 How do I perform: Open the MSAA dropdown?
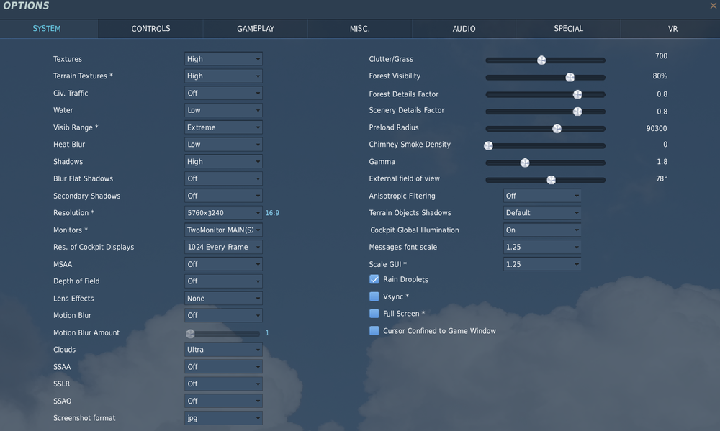(x=223, y=264)
